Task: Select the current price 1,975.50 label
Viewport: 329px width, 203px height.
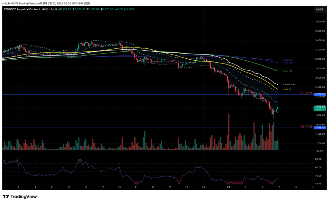Action: (x=319, y=107)
